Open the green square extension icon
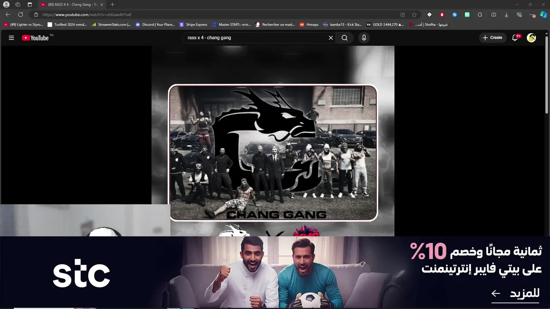Screen dimensions: 550x309 pos(467,15)
